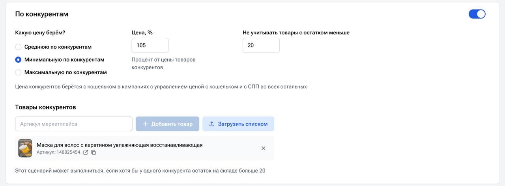Click the «Добавить товар» button
The width and height of the screenshot is (505, 186).
167,124
